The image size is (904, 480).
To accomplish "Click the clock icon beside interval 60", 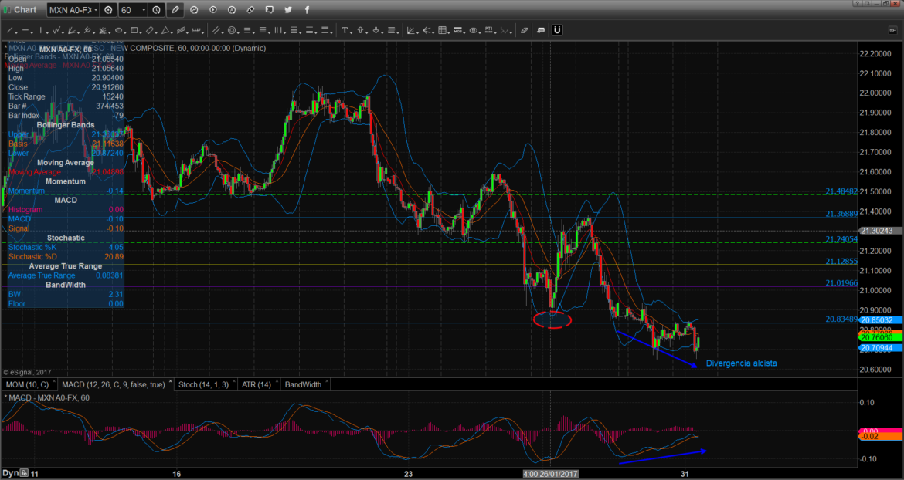I will pyautogui.click(x=157, y=10).
